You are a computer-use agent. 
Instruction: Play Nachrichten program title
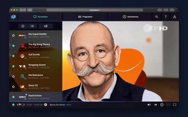[x=35, y=96]
